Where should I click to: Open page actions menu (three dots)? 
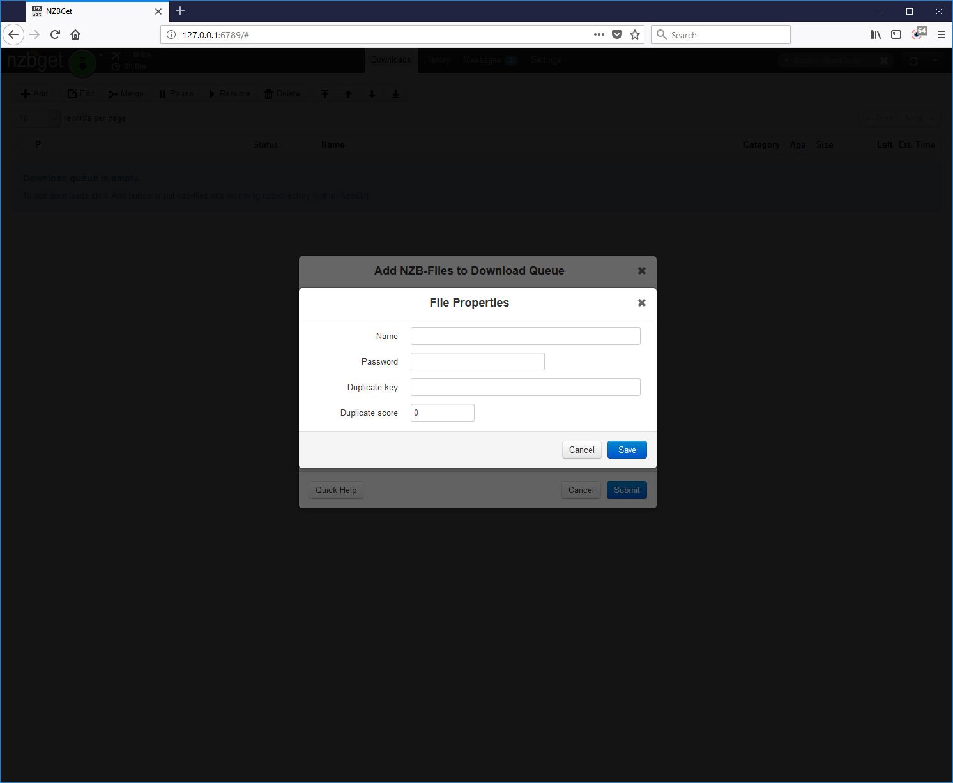(x=598, y=34)
